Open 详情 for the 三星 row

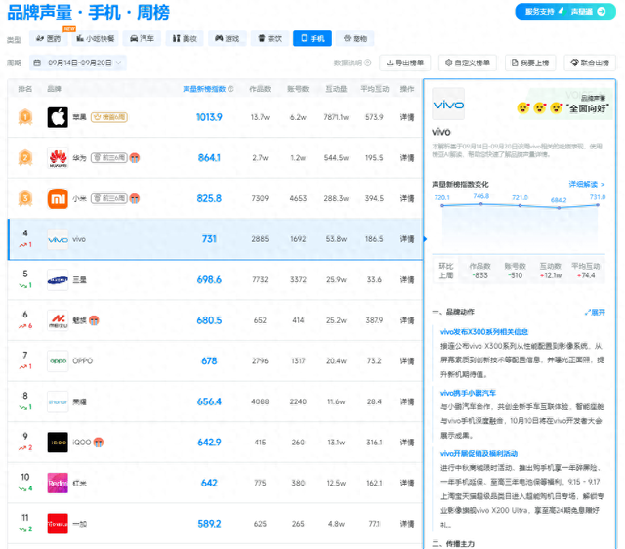(407, 280)
